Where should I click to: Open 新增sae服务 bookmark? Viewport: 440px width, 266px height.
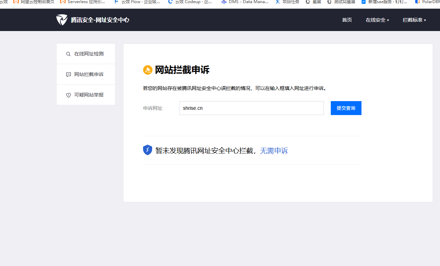pos(384,2)
